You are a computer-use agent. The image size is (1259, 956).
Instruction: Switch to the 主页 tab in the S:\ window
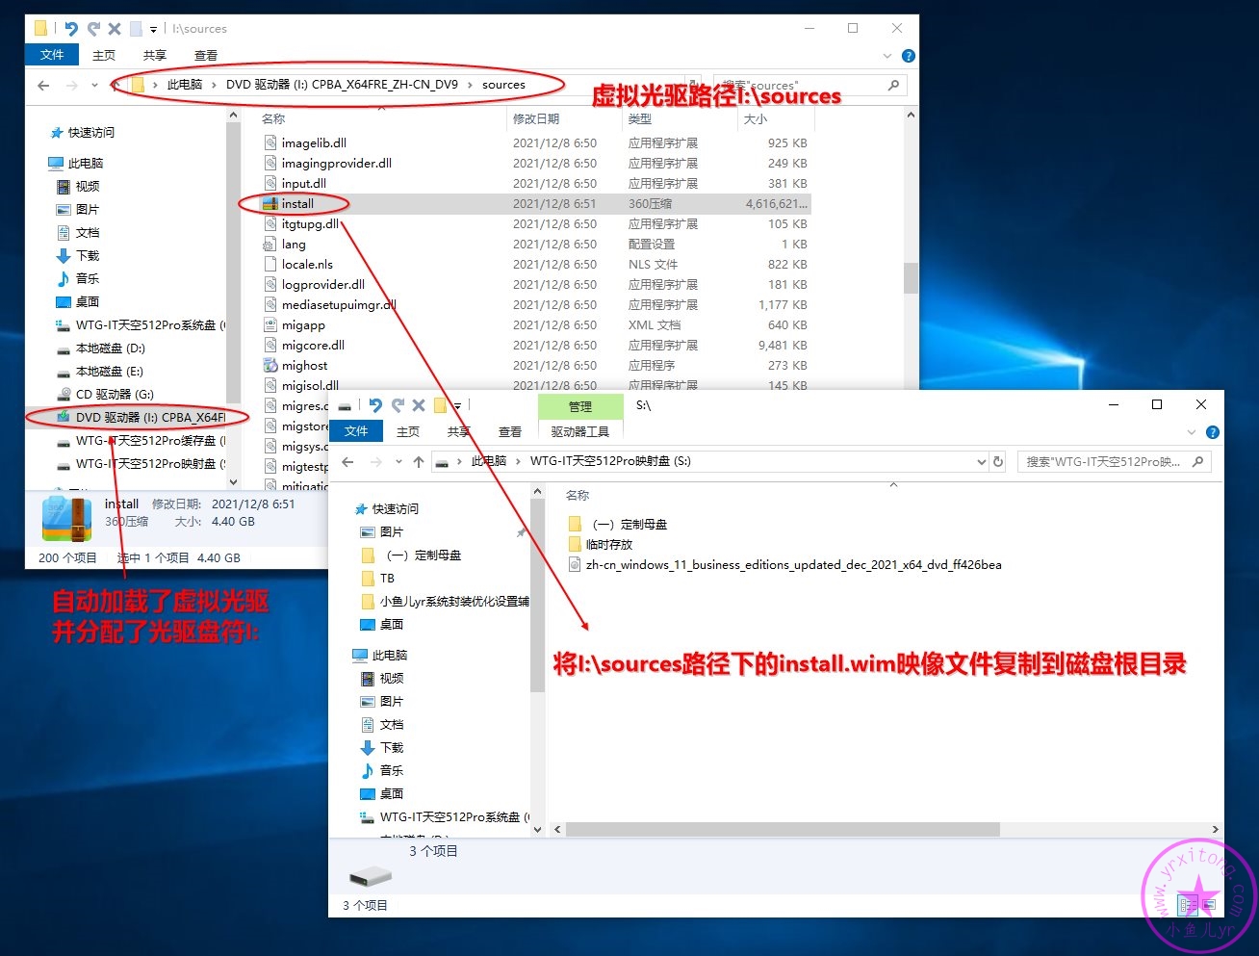pyautogui.click(x=408, y=431)
